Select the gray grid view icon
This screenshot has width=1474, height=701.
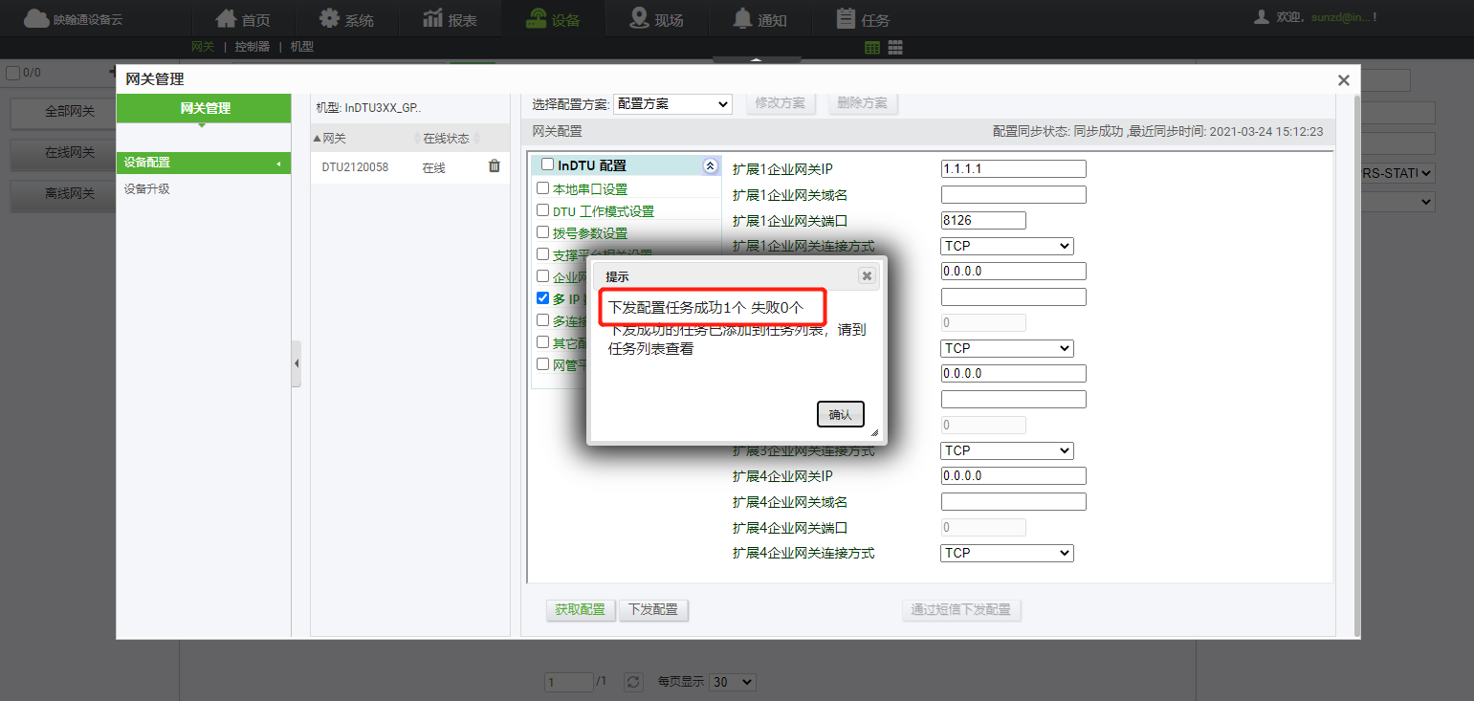pyautogui.click(x=895, y=46)
